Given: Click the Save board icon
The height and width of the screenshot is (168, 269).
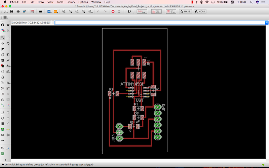Looking at the screenshot, I should coord(11,11).
